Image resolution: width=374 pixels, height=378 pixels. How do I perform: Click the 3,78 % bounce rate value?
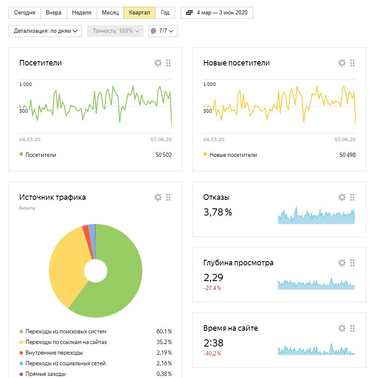(218, 212)
